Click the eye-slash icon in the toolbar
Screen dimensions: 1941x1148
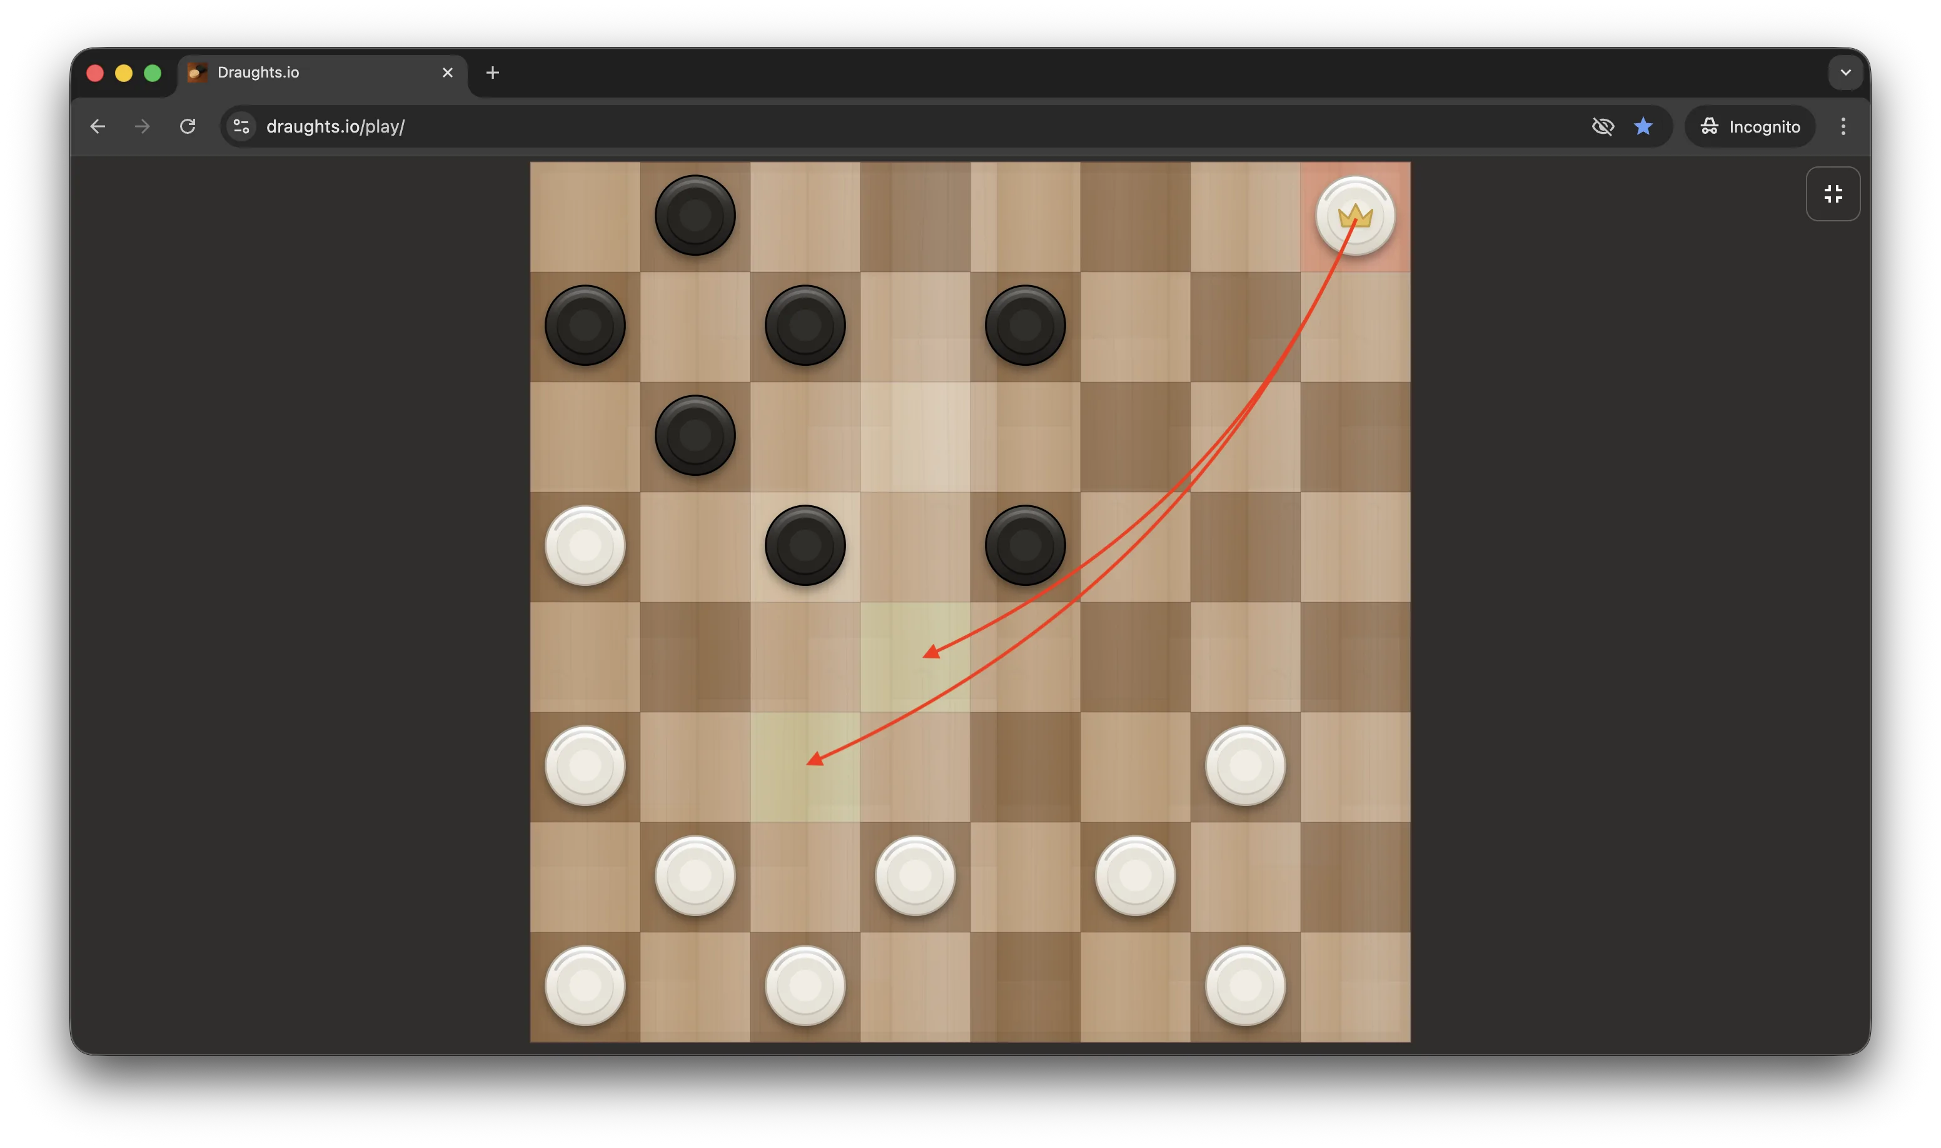click(1603, 126)
